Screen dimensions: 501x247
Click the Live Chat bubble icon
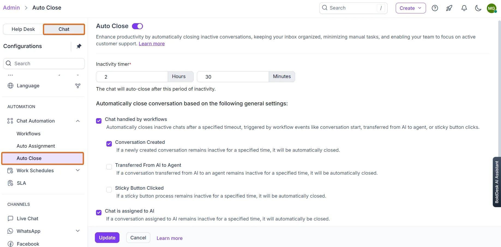click(10, 219)
